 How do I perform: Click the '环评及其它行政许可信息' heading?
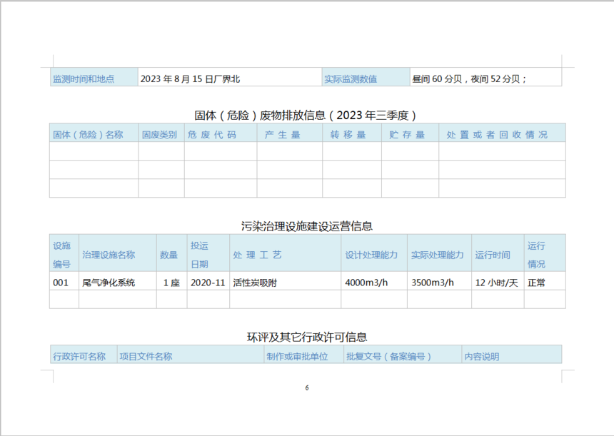[x=306, y=336]
